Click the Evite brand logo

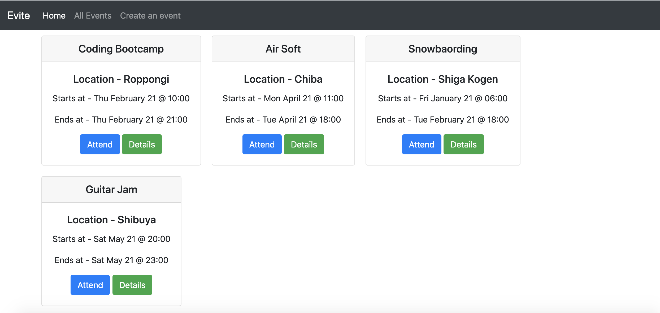[19, 16]
